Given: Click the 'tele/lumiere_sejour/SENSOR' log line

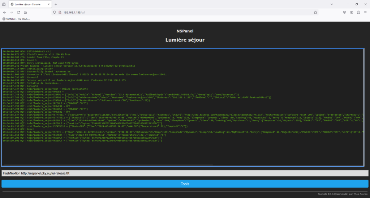Looking at the screenshot, I should click(x=85, y=135).
